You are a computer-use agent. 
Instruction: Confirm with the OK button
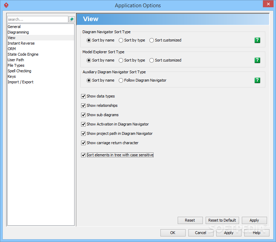point(173,233)
